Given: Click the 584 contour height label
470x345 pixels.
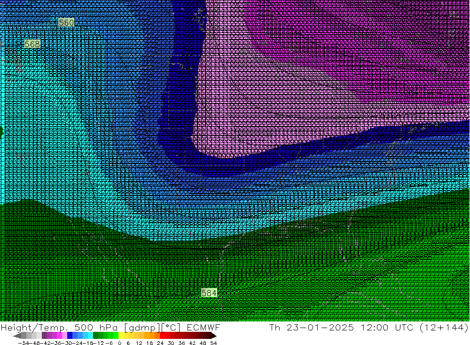Looking at the screenshot, I should coord(209,293).
